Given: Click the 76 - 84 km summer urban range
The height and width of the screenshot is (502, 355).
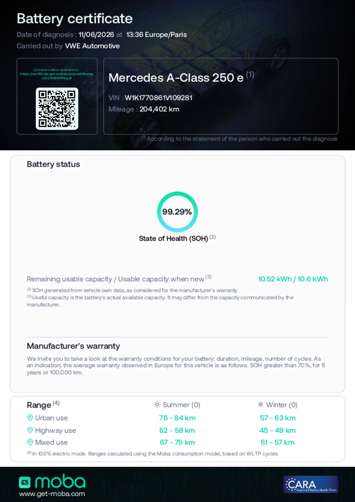Looking at the screenshot, I should pyautogui.click(x=177, y=418).
